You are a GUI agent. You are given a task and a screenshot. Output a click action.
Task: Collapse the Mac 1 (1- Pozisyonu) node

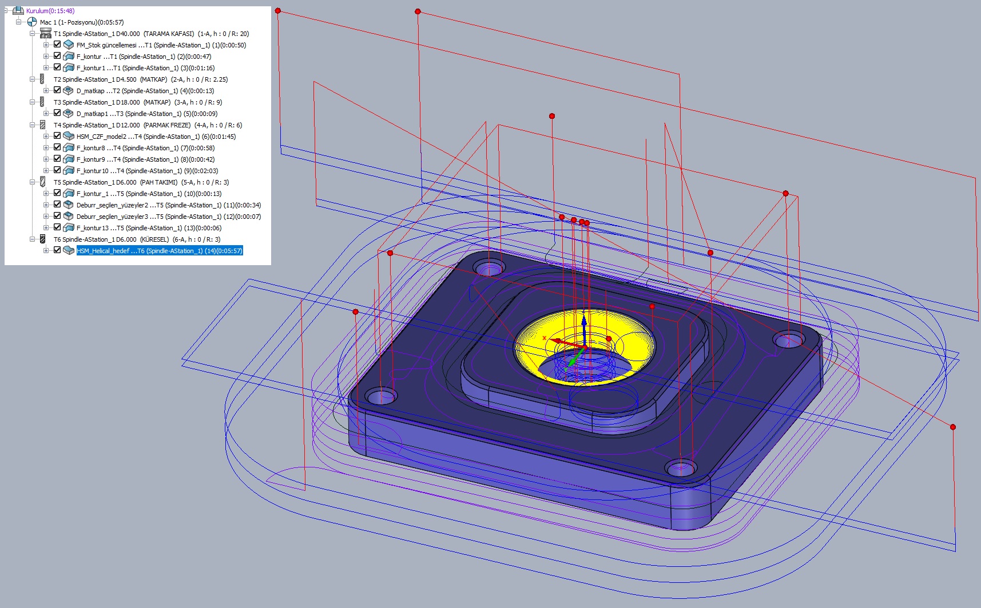19,22
